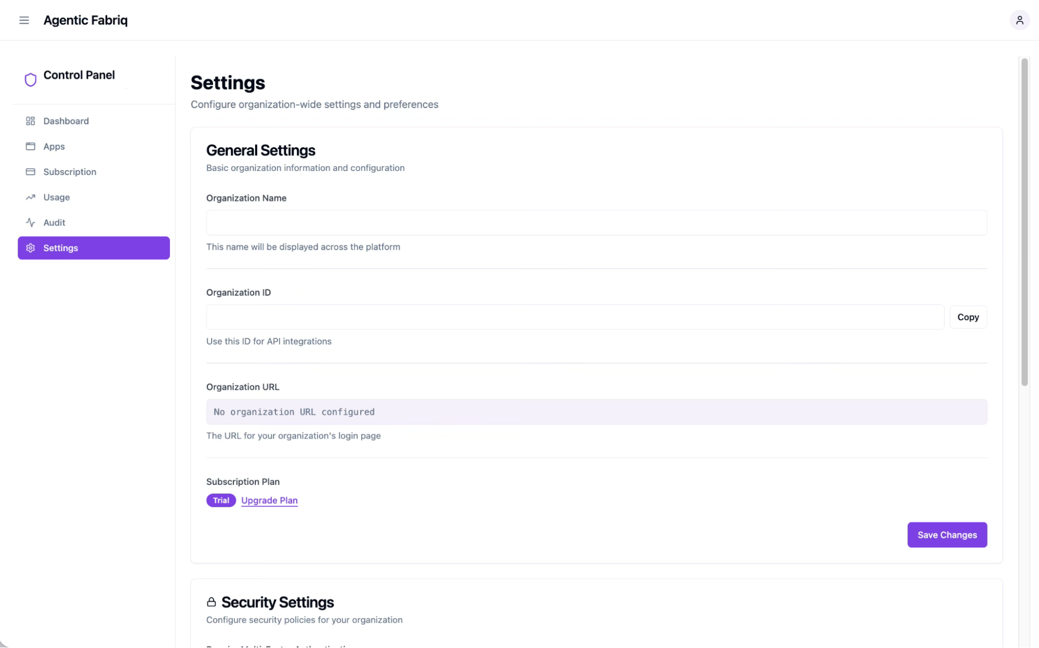1039x648 pixels.
Task: Click the Security Settings lock icon
Action: (211, 602)
